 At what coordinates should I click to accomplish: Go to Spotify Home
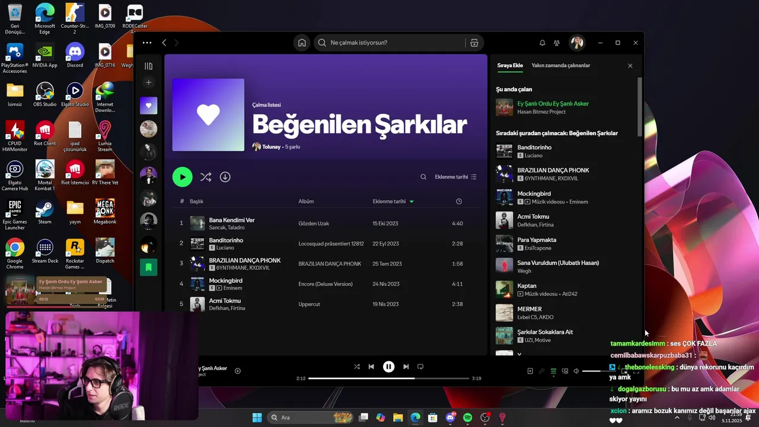(302, 43)
